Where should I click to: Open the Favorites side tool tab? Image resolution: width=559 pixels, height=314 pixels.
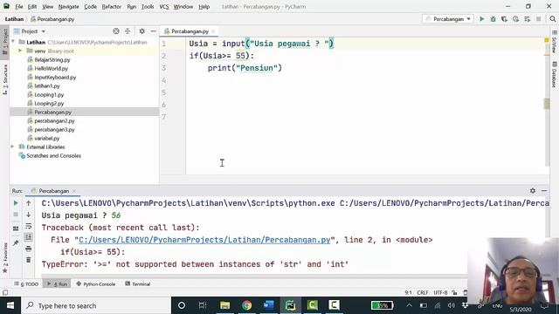coord(5,258)
